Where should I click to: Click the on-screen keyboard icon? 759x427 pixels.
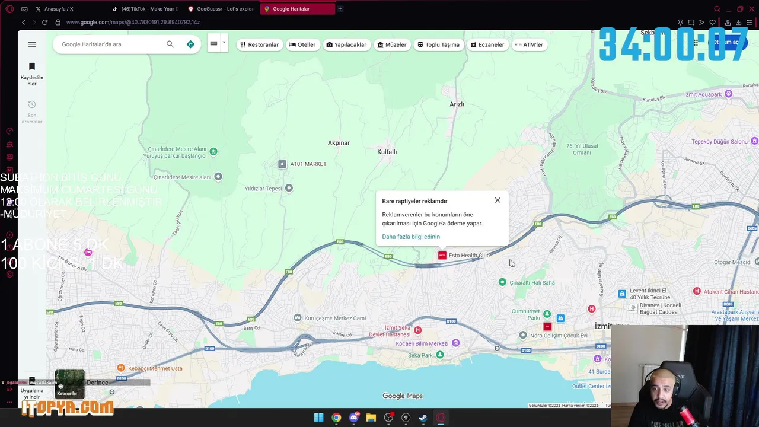click(213, 43)
